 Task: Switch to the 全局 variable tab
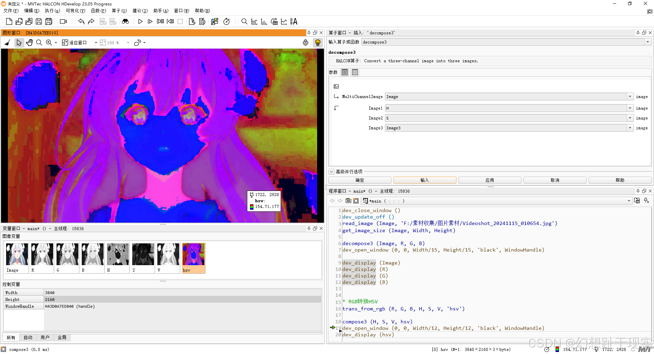[62, 337]
